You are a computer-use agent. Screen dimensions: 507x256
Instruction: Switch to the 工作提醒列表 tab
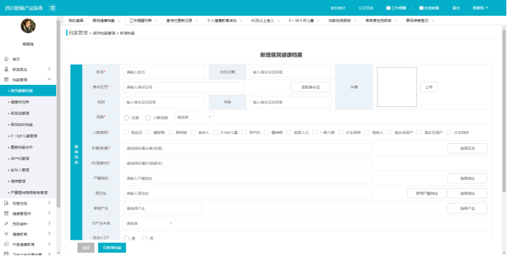140,21
